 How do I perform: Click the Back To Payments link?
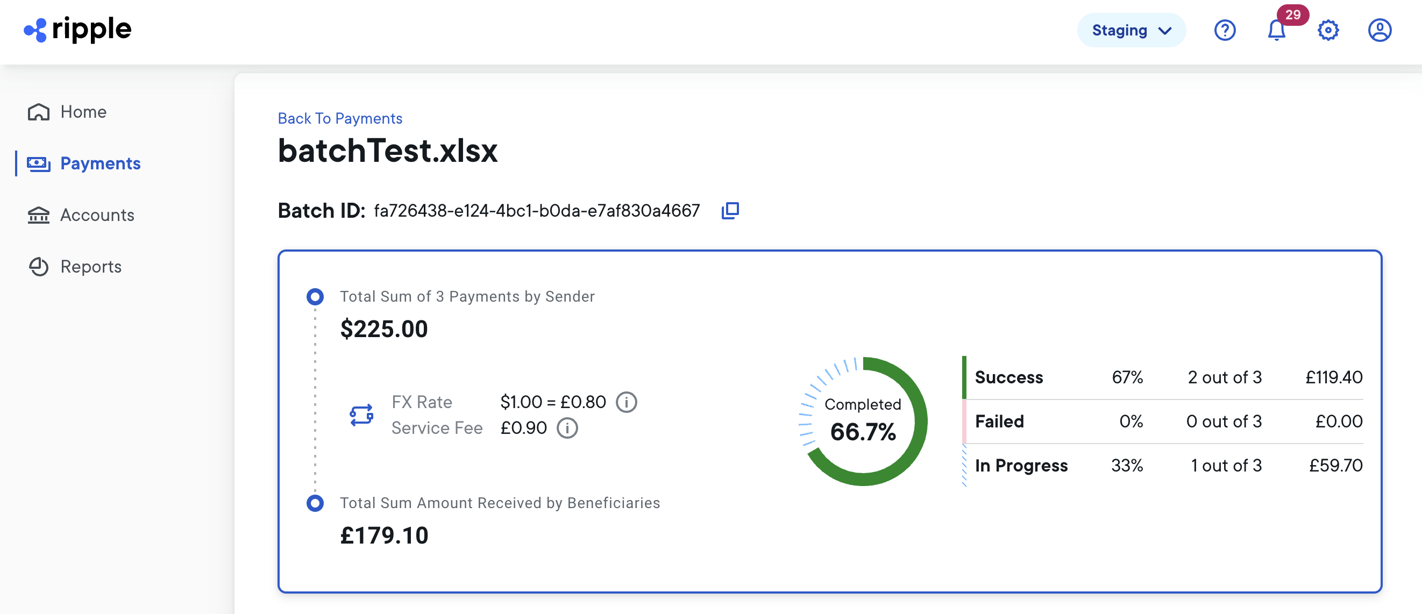339,118
